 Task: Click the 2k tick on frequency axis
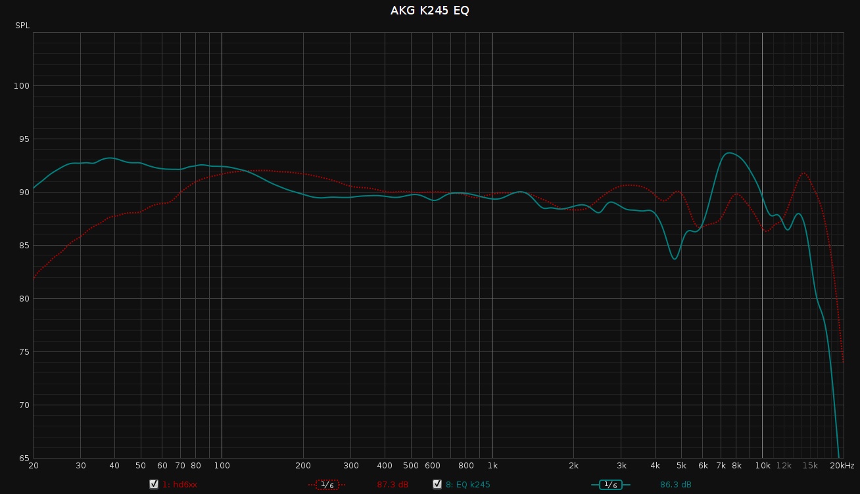click(x=573, y=466)
